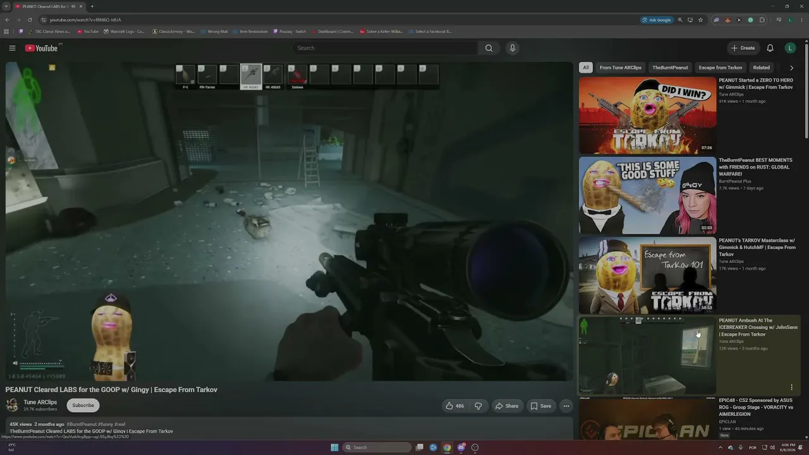
Task: Like the video with thumbs up
Action: click(x=455, y=406)
